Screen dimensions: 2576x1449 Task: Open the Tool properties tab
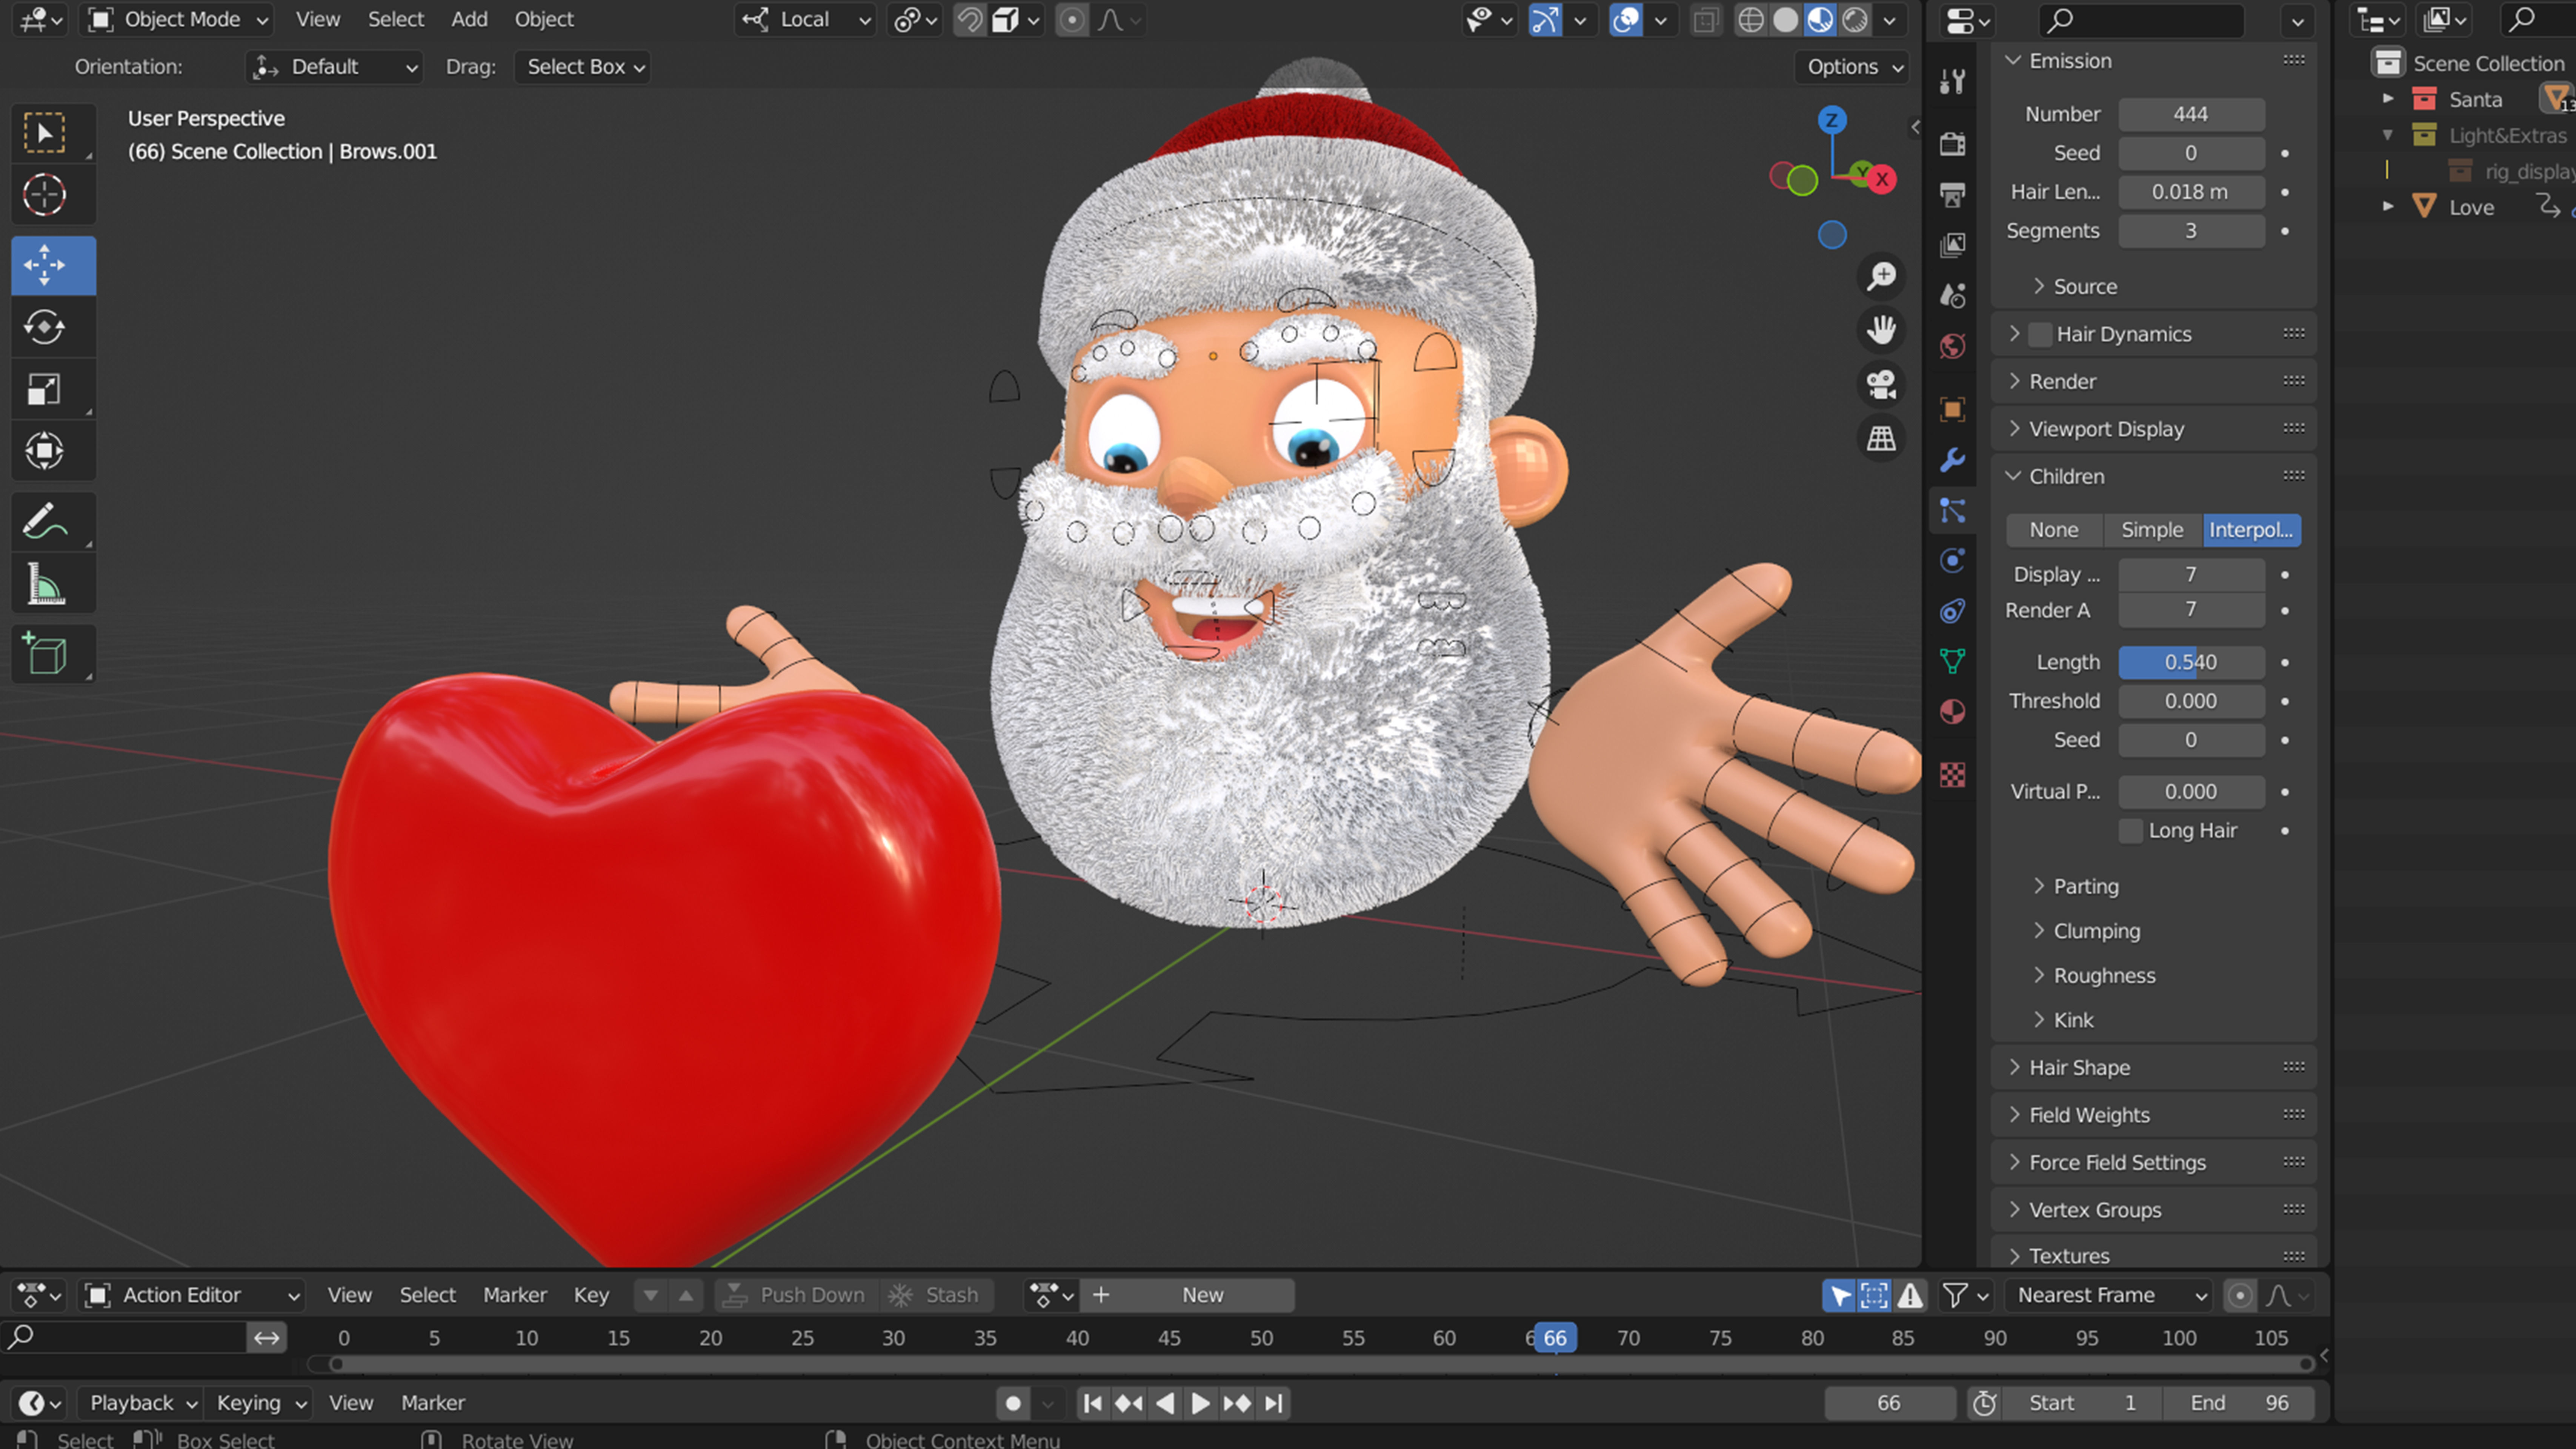(x=1952, y=82)
